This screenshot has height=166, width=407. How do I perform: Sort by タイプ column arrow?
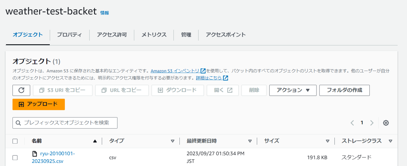172,141
